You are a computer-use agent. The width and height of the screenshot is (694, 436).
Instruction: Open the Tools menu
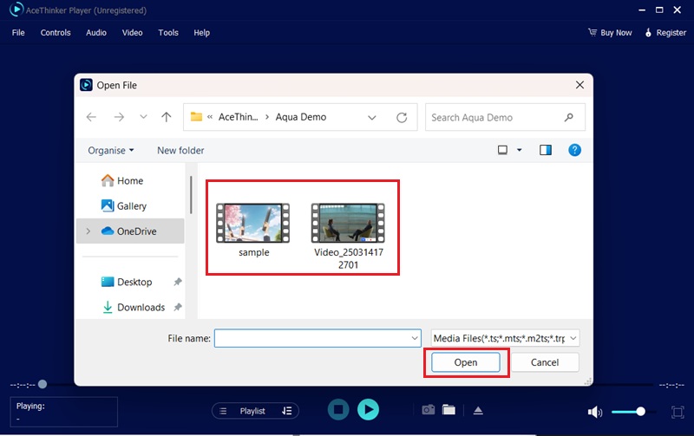click(x=168, y=33)
